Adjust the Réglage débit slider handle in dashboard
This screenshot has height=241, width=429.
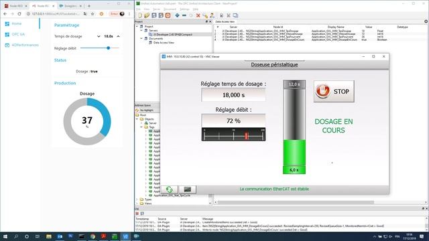point(109,48)
